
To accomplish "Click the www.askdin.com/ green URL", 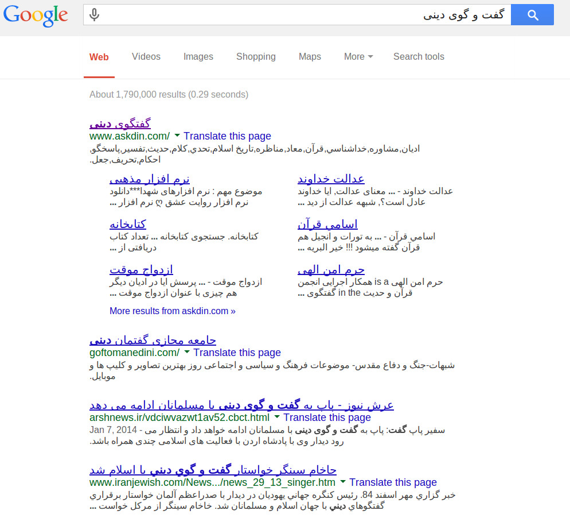I will 130,136.
